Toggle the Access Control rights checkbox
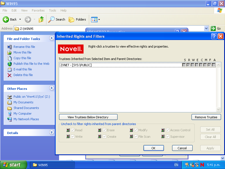The image size is (225, 169). tap(168, 130)
